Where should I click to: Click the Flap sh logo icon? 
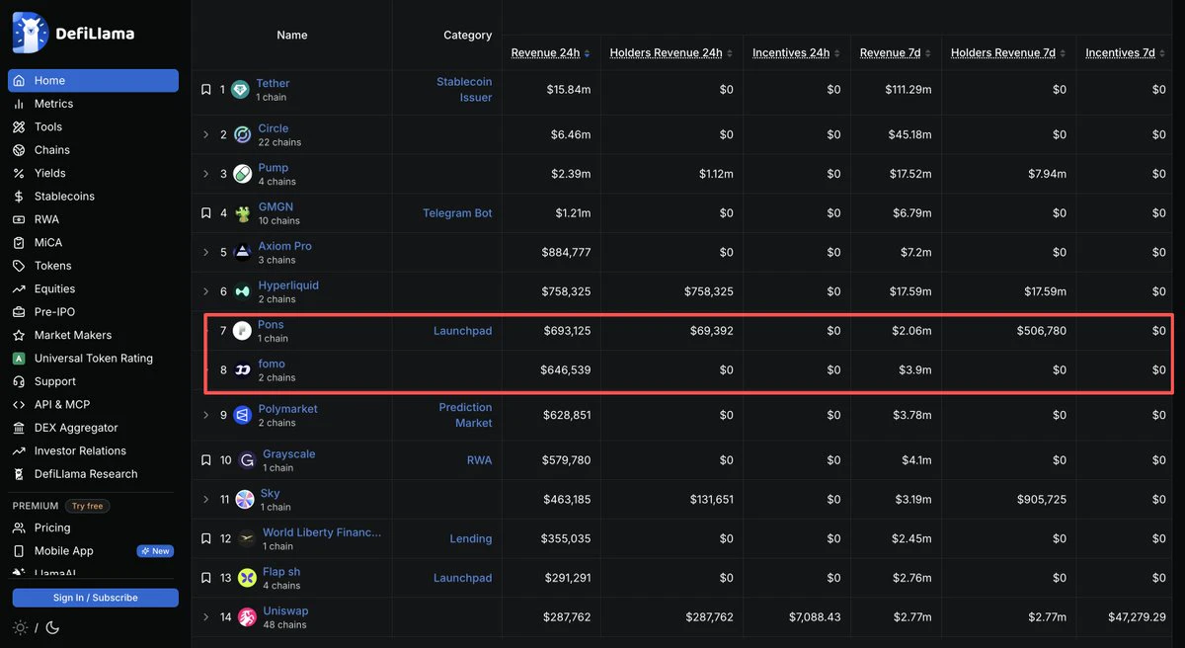(x=247, y=578)
